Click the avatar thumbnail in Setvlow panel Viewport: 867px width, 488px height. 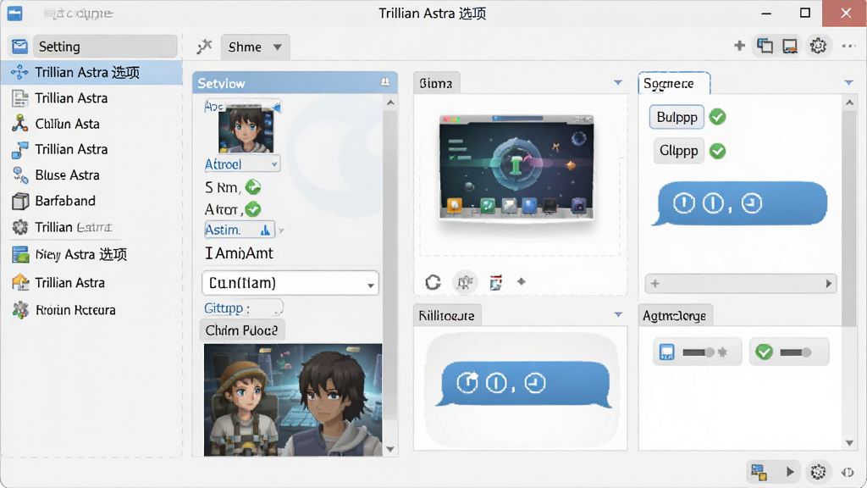pos(246,129)
